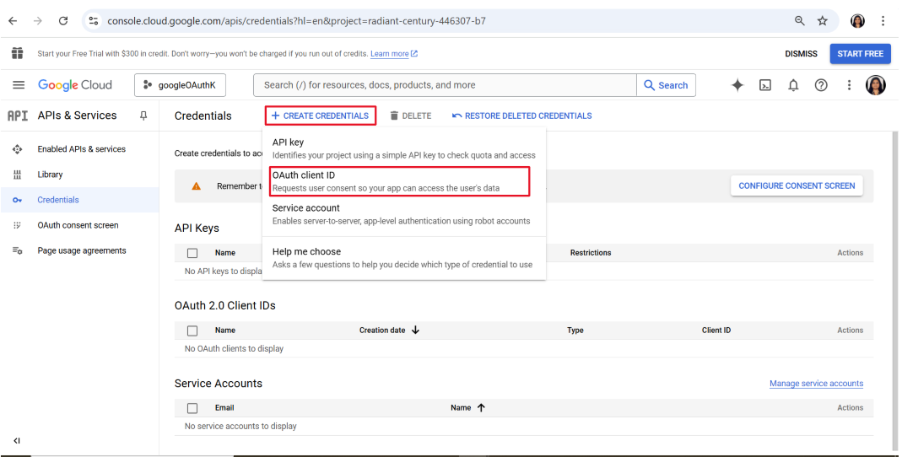902x457 pixels.
Task: Focus the resources search field
Action: tap(445, 85)
